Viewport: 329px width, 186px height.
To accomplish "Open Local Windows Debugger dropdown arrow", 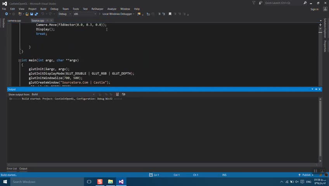I will point(133,14).
